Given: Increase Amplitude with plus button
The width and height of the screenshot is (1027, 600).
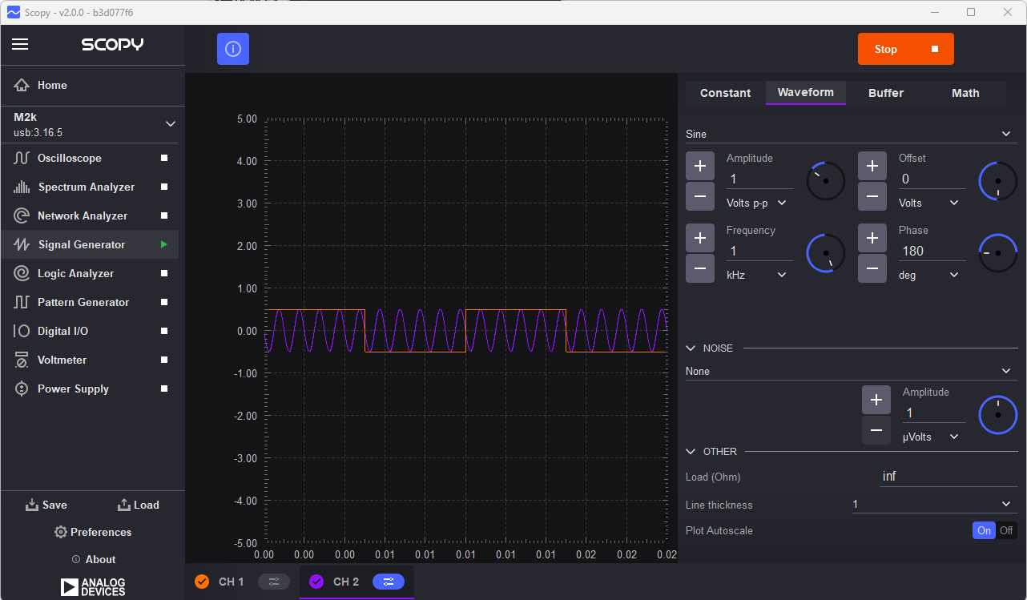Looking at the screenshot, I should pos(700,166).
